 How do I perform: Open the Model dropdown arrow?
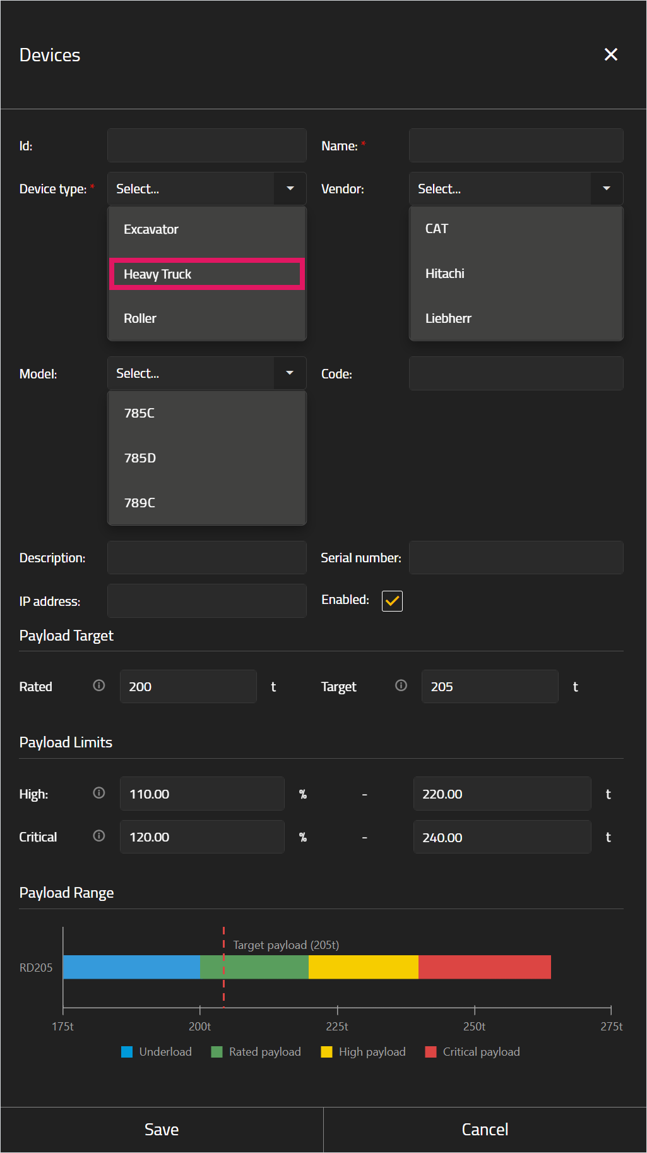pyautogui.click(x=290, y=373)
